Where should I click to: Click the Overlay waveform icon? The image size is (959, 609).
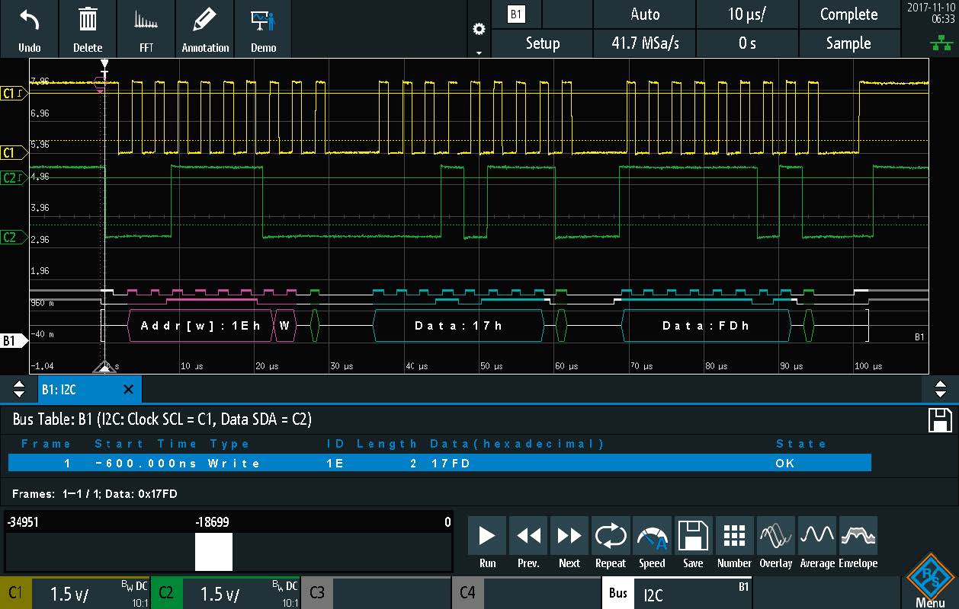775,543
